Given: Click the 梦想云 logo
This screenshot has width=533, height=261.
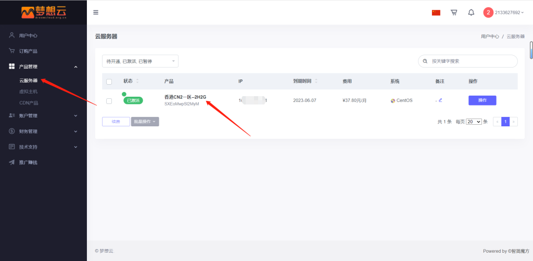Looking at the screenshot, I should pyautogui.click(x=43, y=12).
